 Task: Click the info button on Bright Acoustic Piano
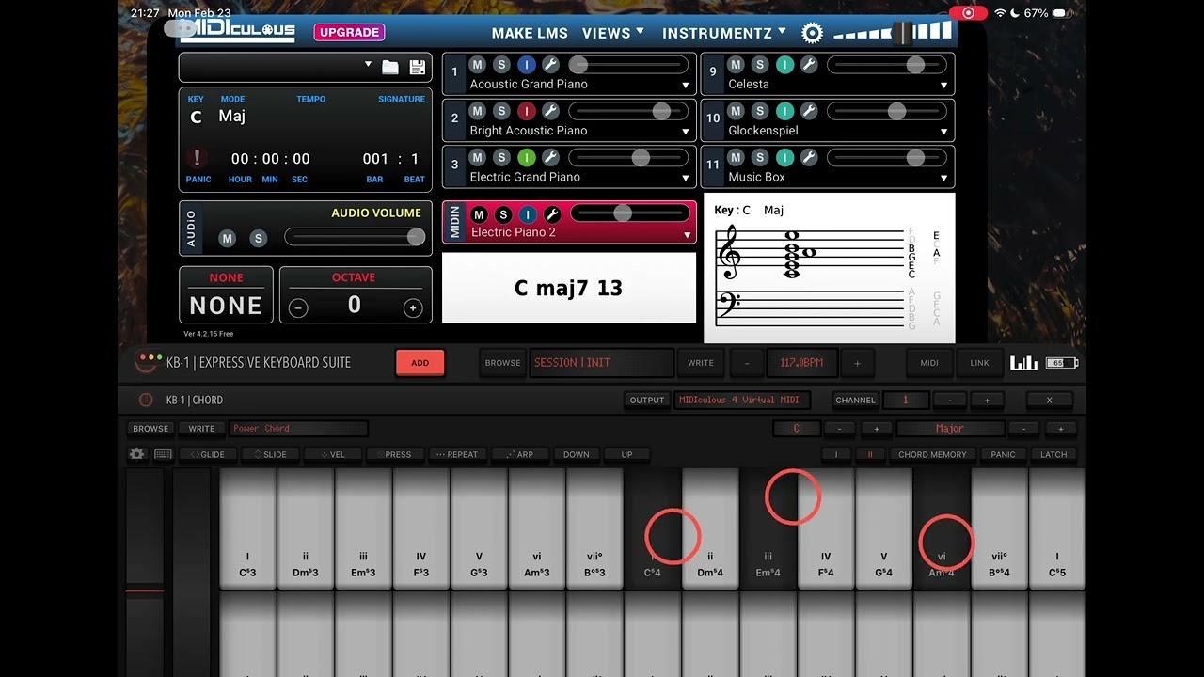pos(527,111)
